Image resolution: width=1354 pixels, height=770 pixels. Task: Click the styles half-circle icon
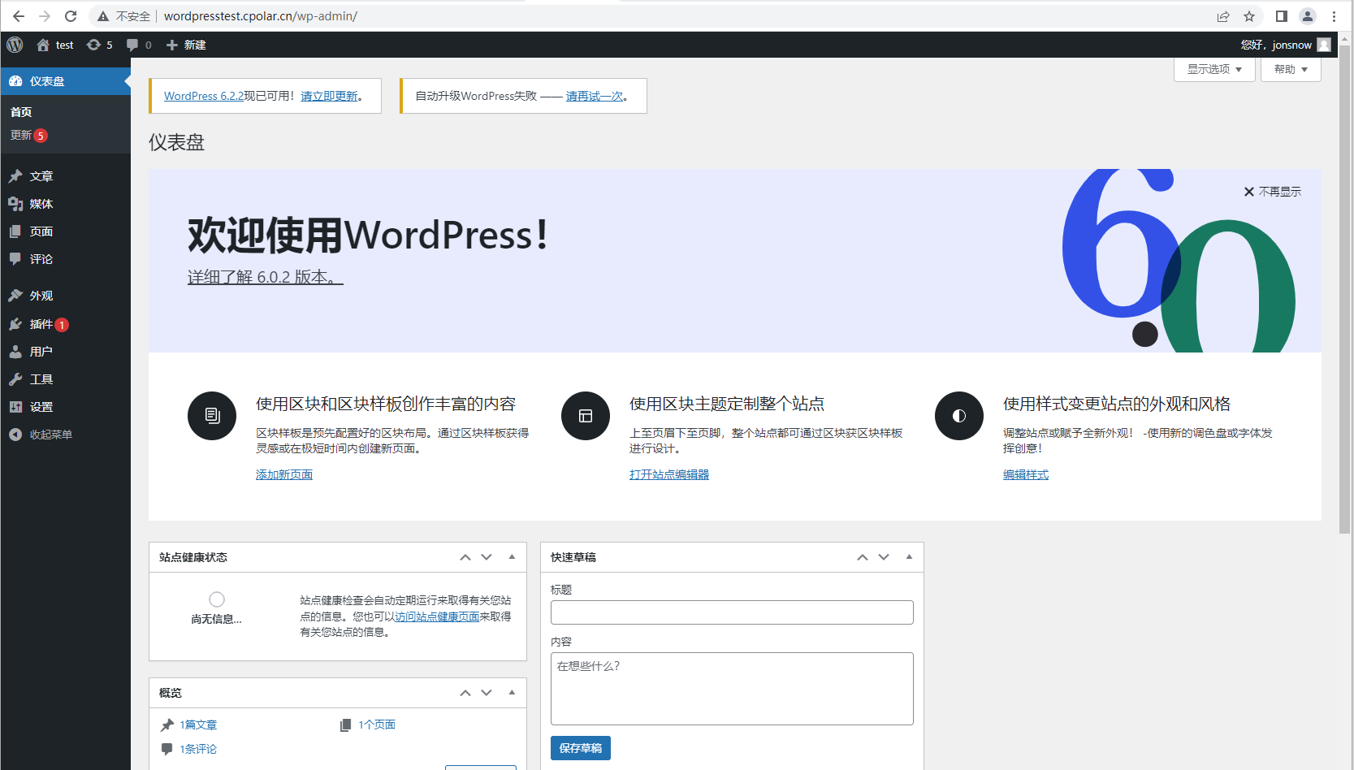[959, 416]
